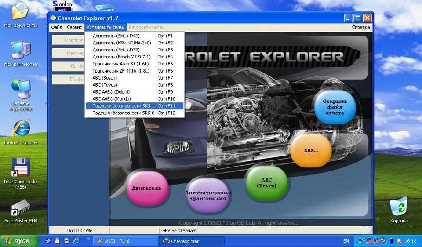
Task: Click the Ошибки side button
Action: (69, 66)
